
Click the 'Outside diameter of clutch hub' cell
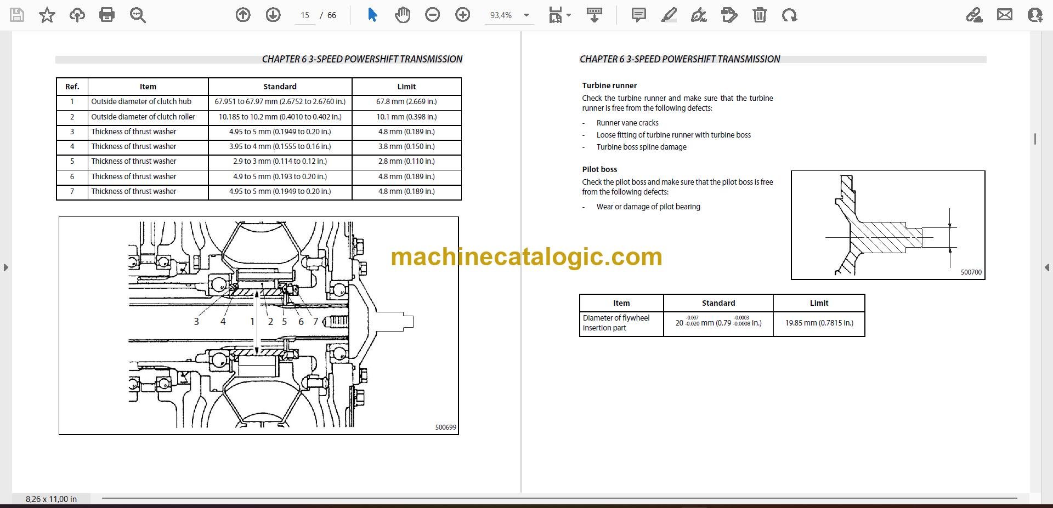coord(148,101)
